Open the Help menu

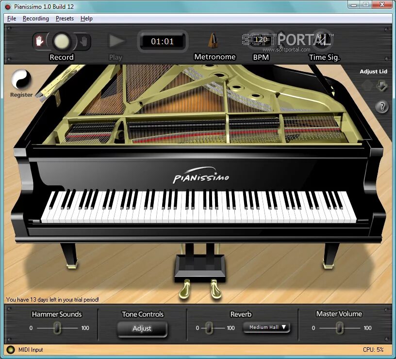(x=86, y=18)
